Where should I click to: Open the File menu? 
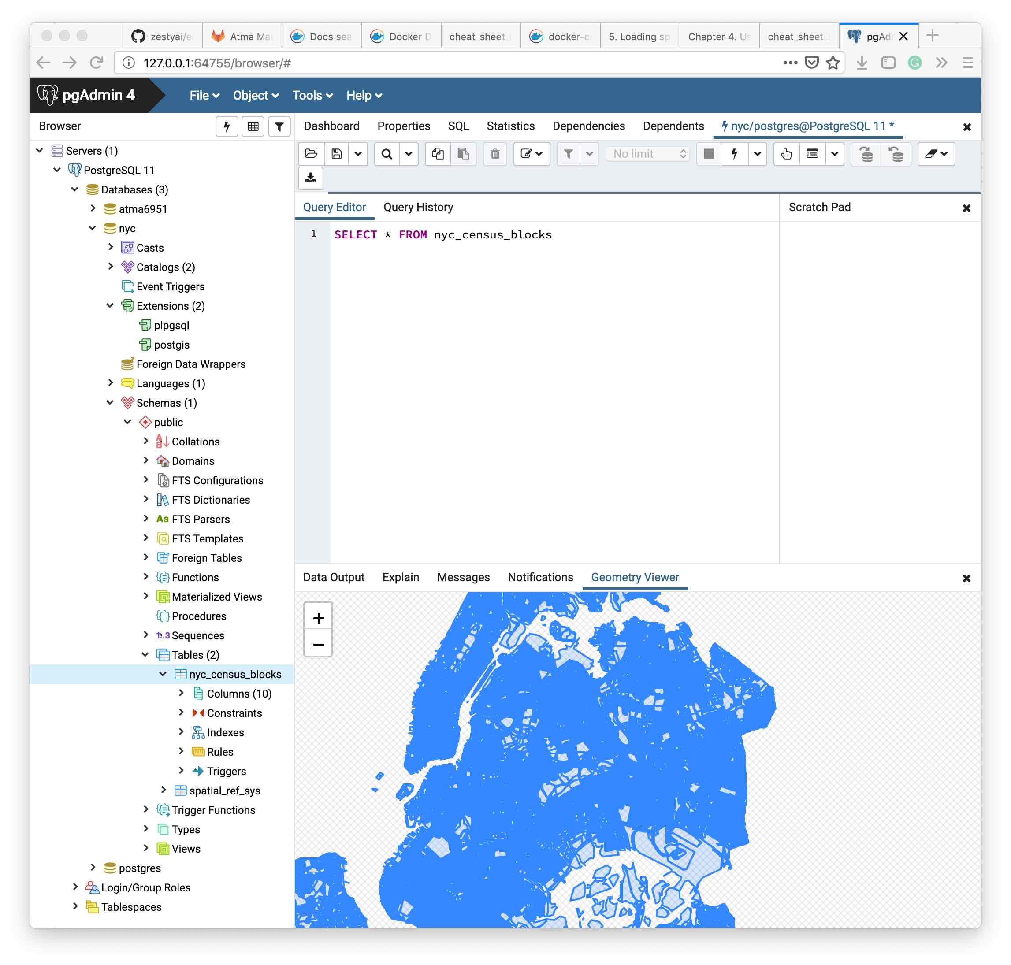[x=204, y=95]
